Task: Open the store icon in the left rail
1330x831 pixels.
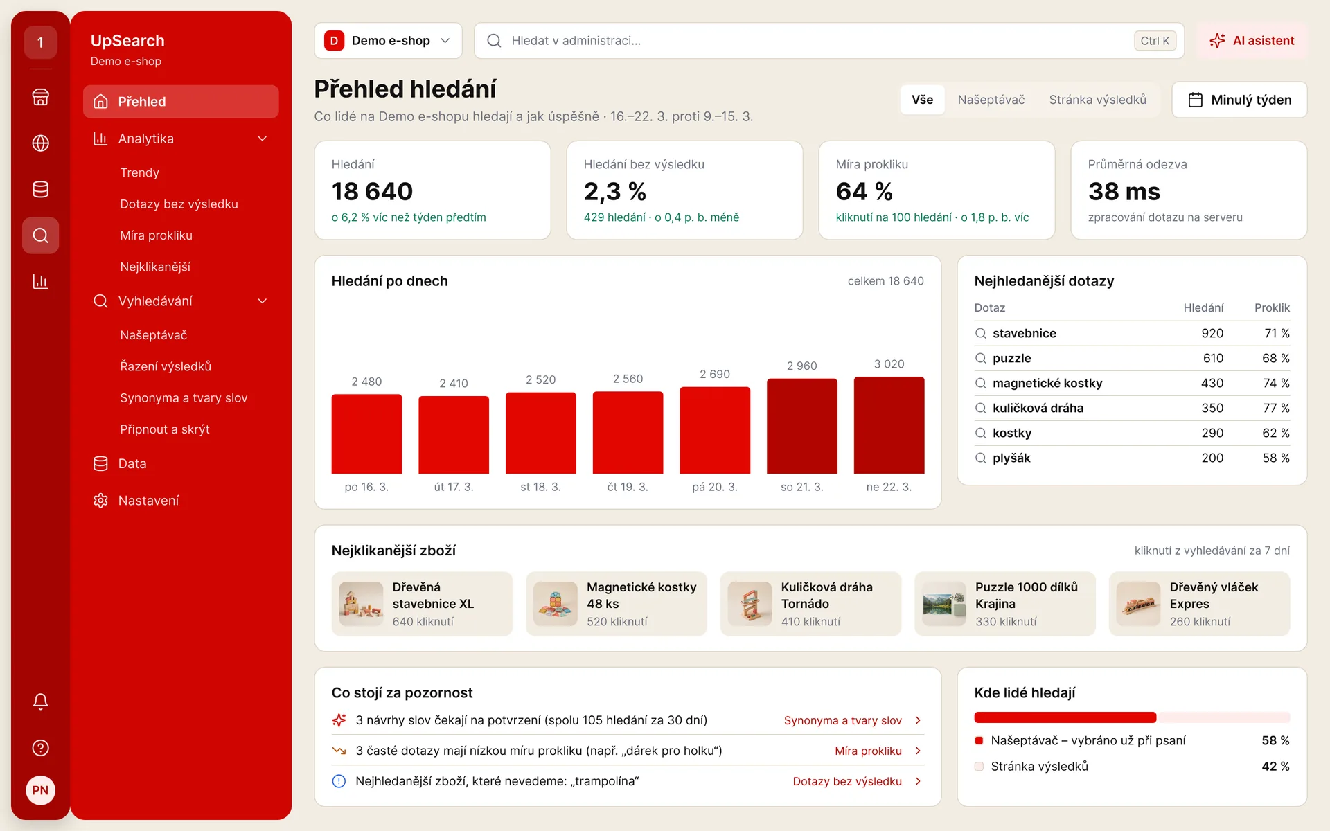Action: (x=40, y=97)
